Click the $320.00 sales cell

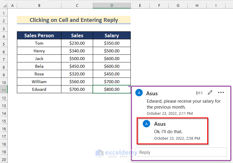[77, 74]
